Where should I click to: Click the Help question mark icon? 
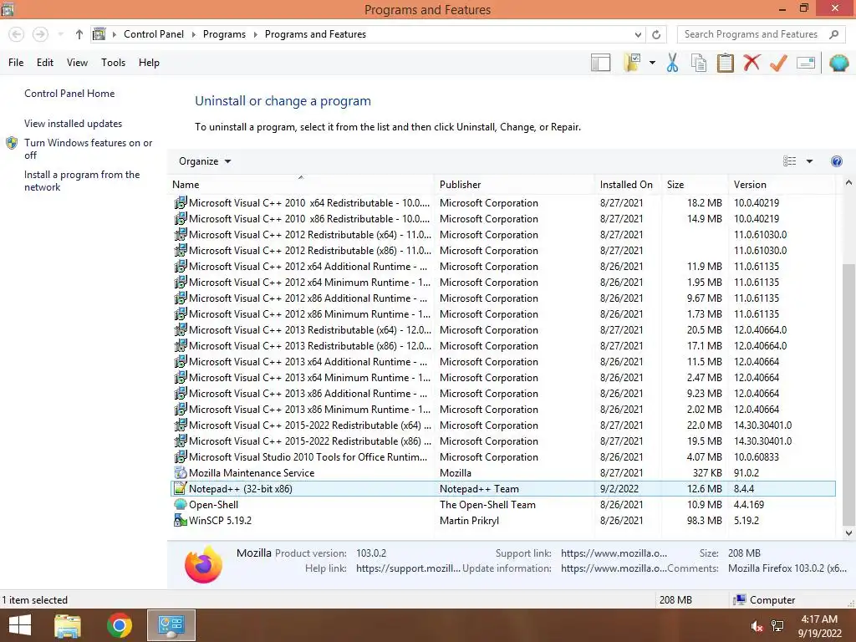click(836, 161)
